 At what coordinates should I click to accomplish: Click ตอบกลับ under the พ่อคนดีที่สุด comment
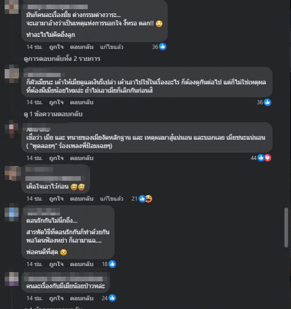(82, 264)
